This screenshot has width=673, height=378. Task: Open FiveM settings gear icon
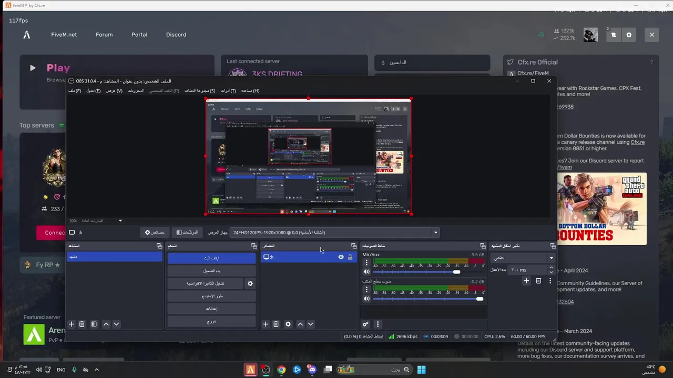coord(629,35)
